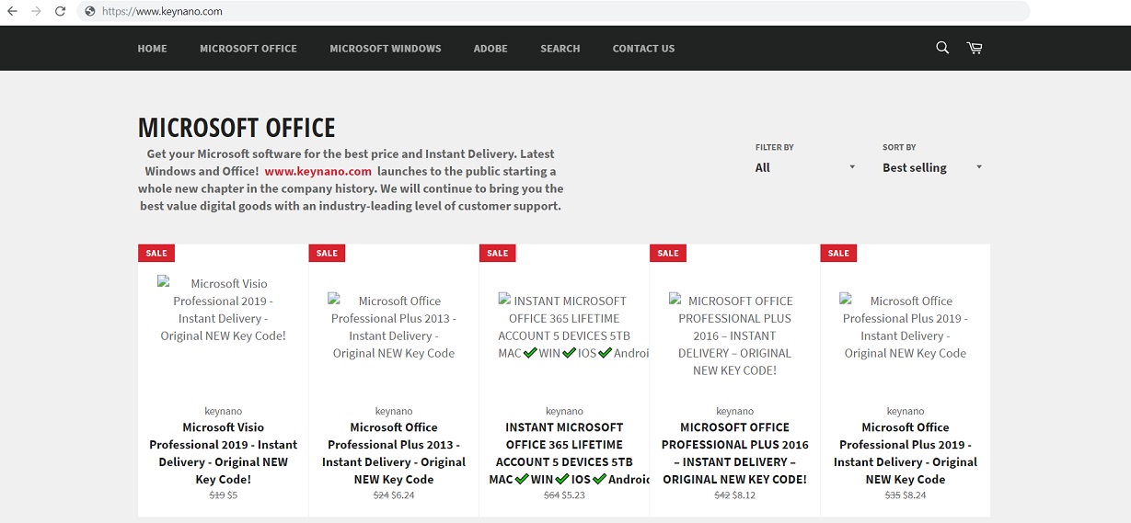Click Visio Professional 2019 product image
1131x523 pixels.
pos(224,310)
